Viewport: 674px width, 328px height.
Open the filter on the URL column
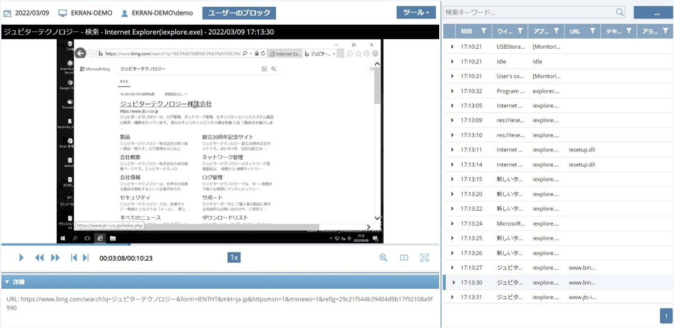593,31
